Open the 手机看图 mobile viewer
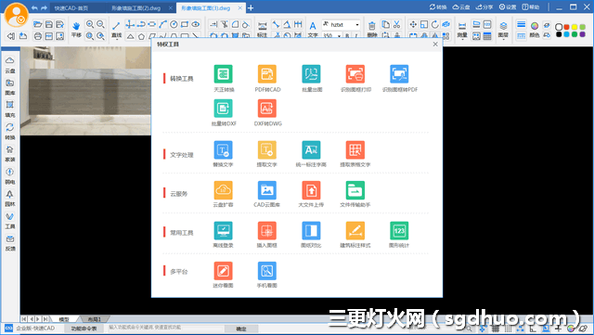The height and width of the screenshot is (335, 594). [267, 271]
